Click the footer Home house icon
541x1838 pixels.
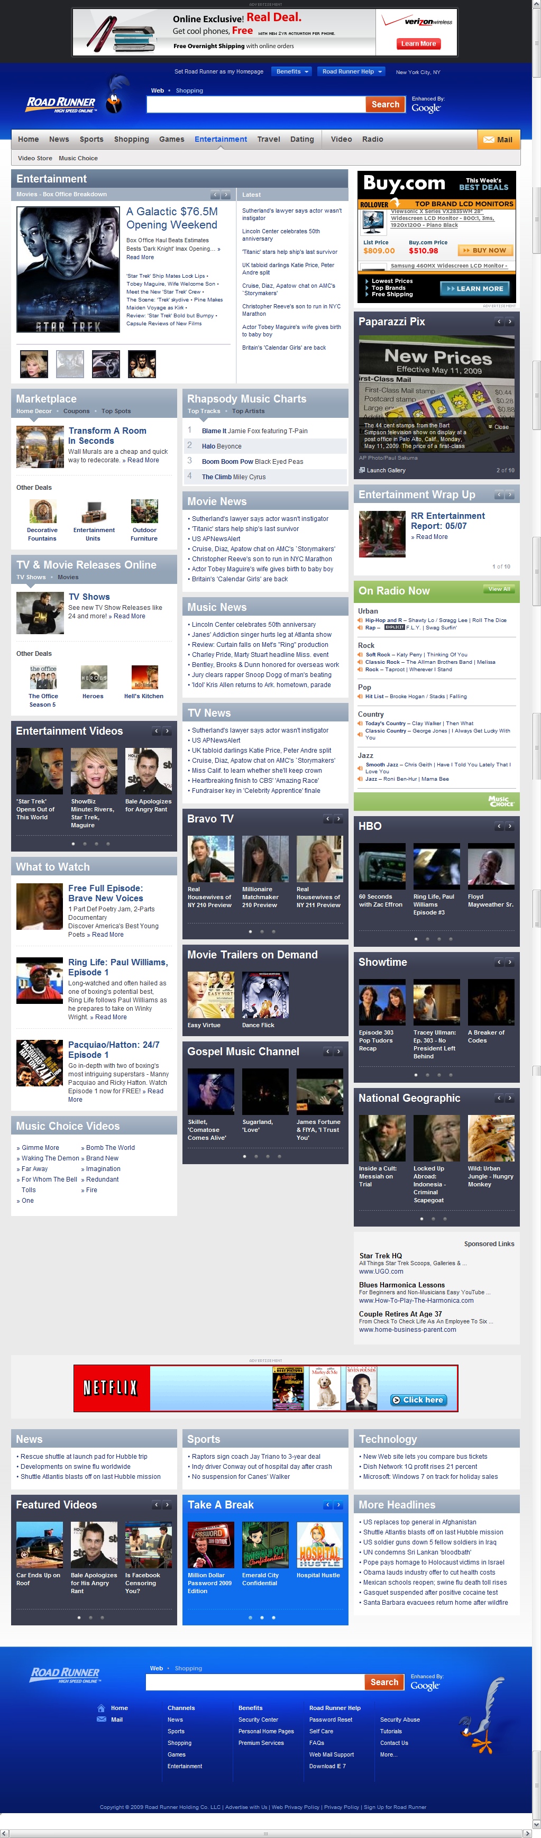point(102,1708)
